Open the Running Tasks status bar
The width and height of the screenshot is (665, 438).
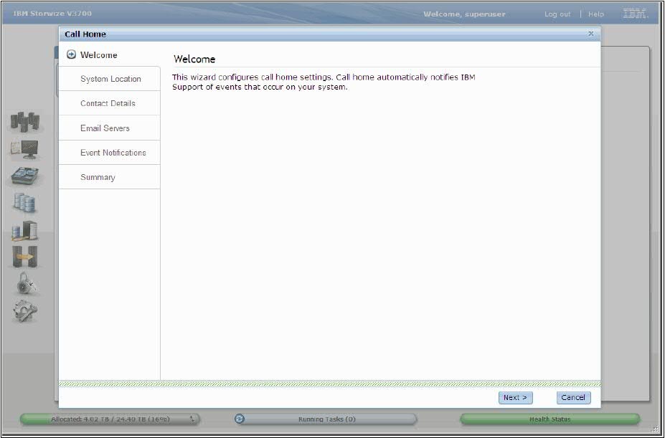[x=326, y=419]
